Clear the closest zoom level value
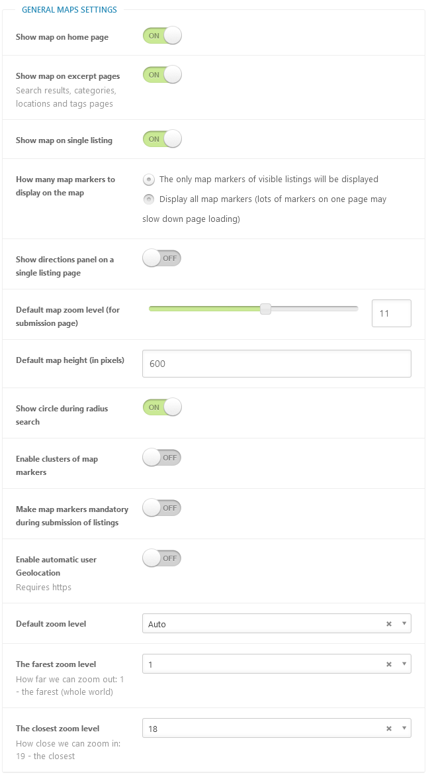Viewport: 428px width, 775px height. pyautogui.click(x=389, y=729)
